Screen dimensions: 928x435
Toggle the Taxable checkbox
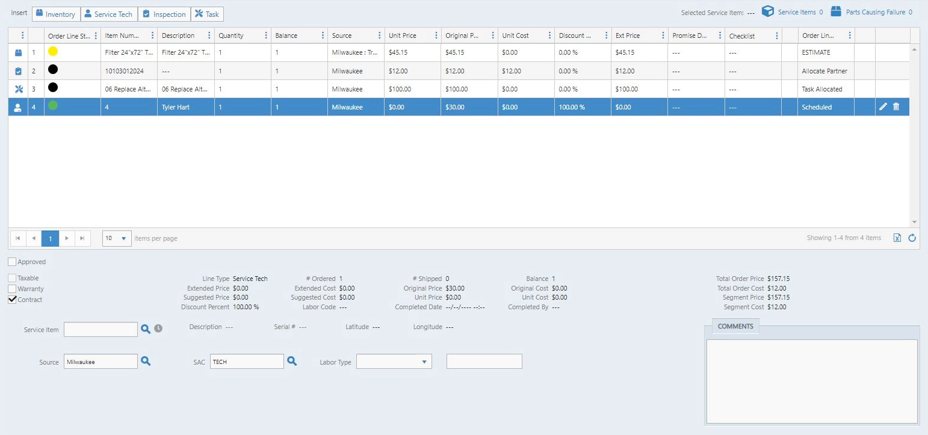pos(12,278)
